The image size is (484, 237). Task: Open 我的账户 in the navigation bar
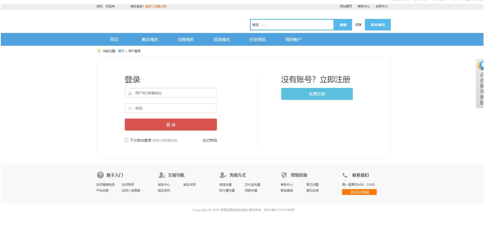click(x=293, y=39)
